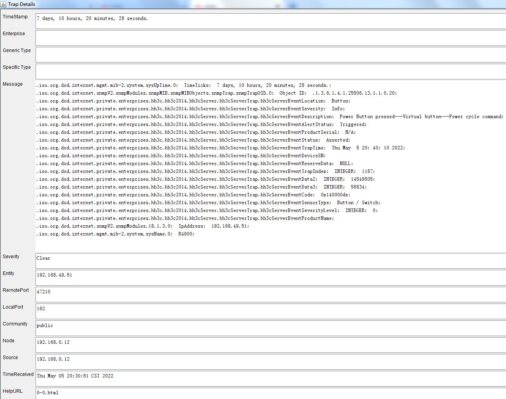Click the TimeStamp value field
Screen dimensions: 506x399
[x=271, y=21]
